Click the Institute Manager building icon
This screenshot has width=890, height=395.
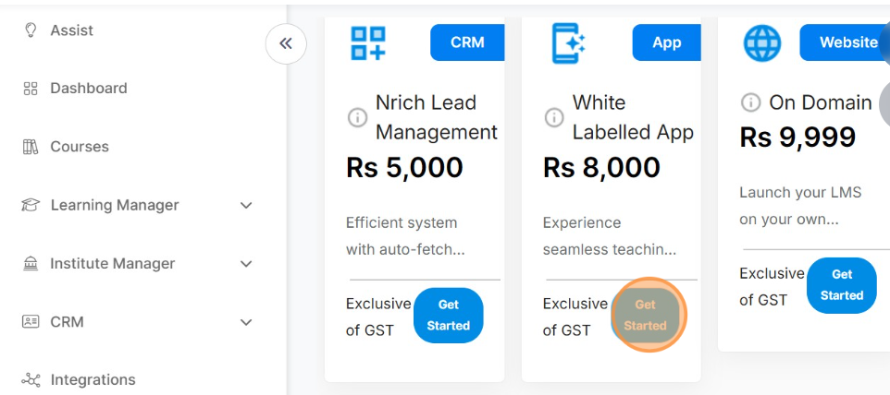[x=31, y=264]
